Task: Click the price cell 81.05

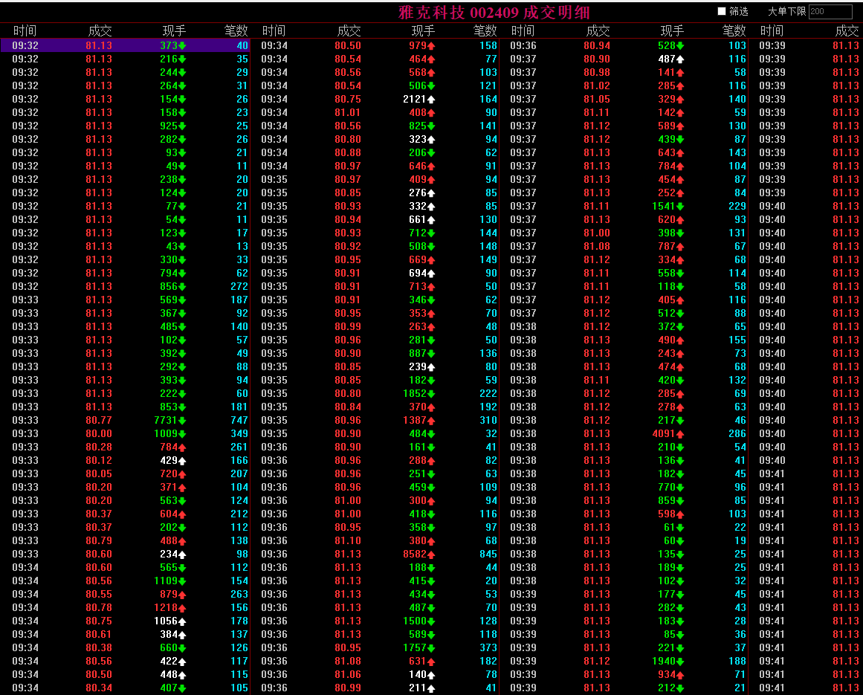Action: (597, 99)
